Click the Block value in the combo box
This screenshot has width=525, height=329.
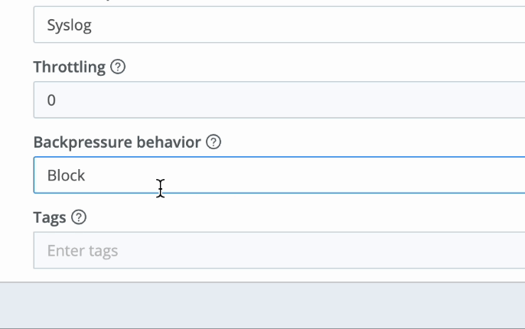coord(66,175)
